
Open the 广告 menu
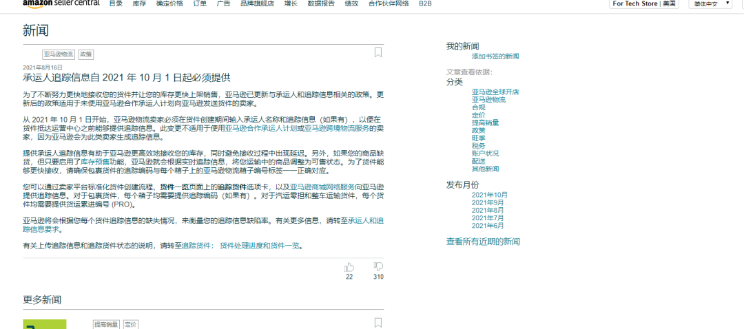223,3
